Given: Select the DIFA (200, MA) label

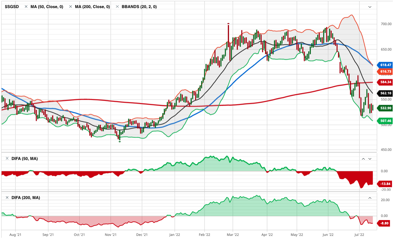Looking at the screenshot, I should (26, 198).
